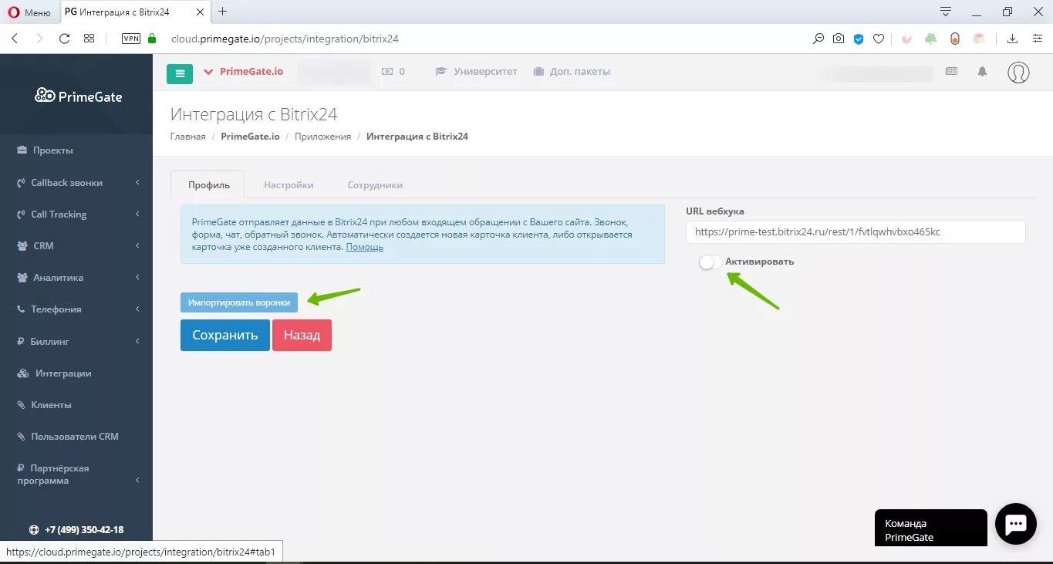Click the green tree extension icon
This screenshot has height=564, width=1053.
(931, 39)
